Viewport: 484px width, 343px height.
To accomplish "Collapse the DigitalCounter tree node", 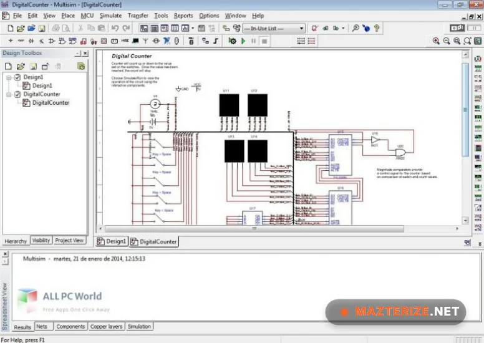I will pyautogui.click(x=9, y=94).
